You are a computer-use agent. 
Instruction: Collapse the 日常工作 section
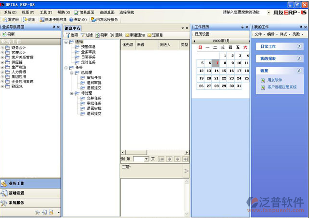[299, 46]
